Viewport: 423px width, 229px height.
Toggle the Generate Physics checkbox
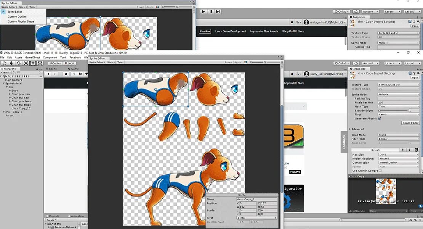pos(379,119)
